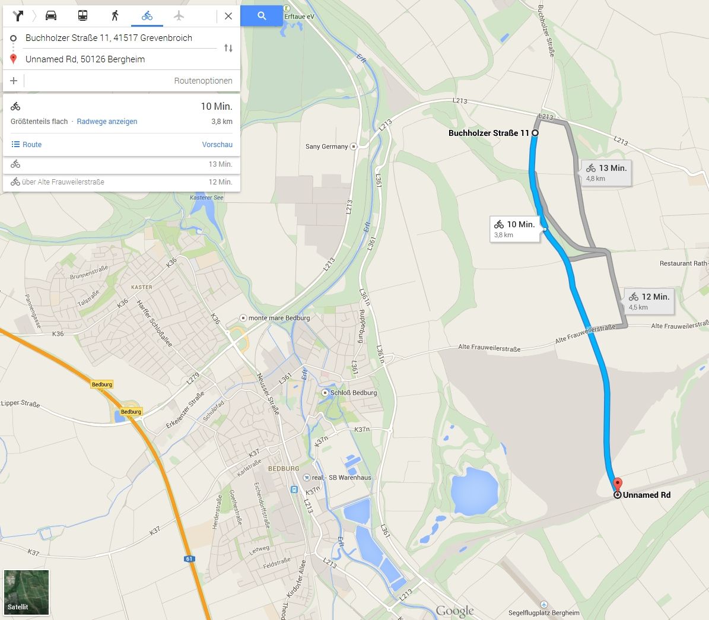Switch to the cycling tab
This screenshot has width=709, height=620.
147,16
